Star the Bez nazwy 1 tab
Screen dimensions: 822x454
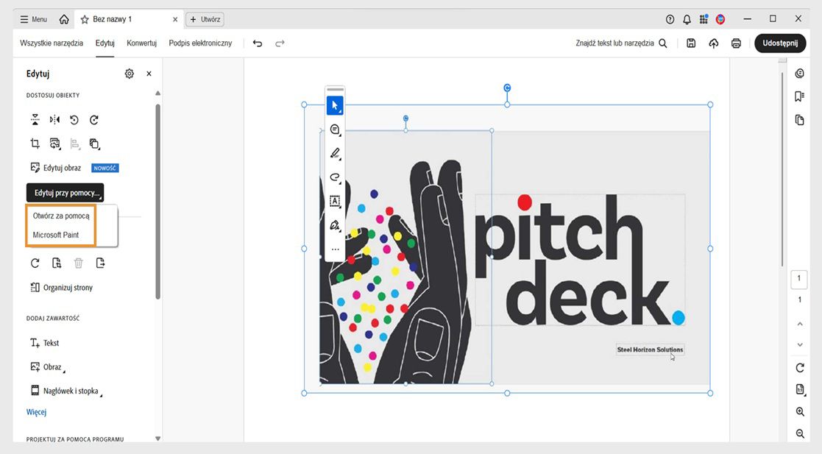coord(85,19)
